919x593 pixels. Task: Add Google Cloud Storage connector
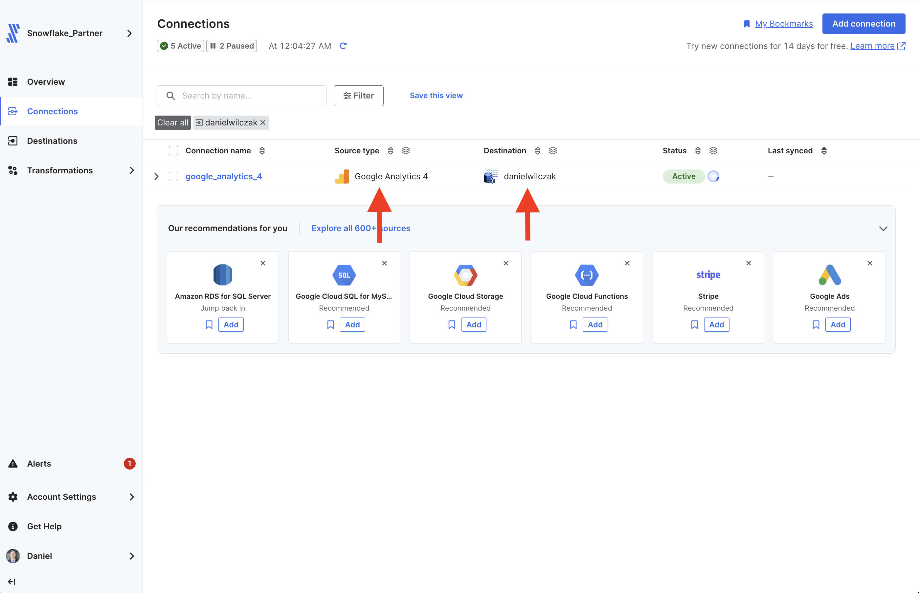[474, 325]
